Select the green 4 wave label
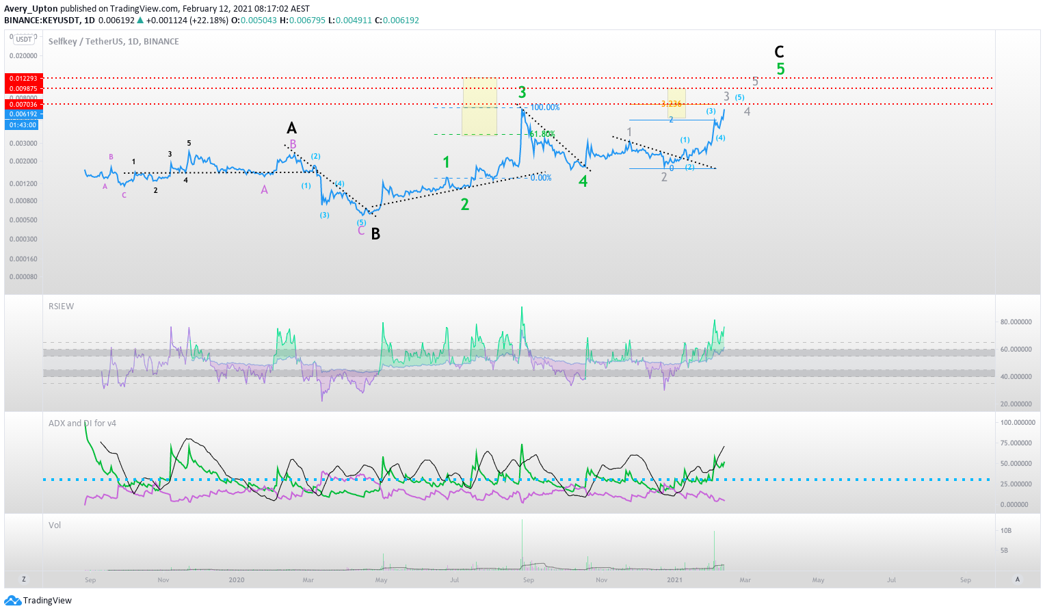The image size is (1045, 613). coord(583,181)
